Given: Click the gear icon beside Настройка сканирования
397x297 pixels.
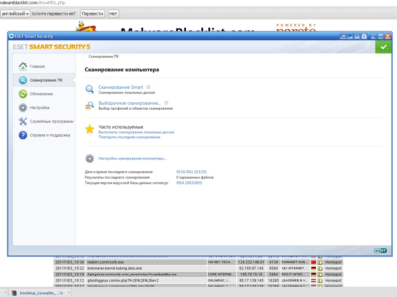Looking at the screenshot, I should click(x=90, y=158).
